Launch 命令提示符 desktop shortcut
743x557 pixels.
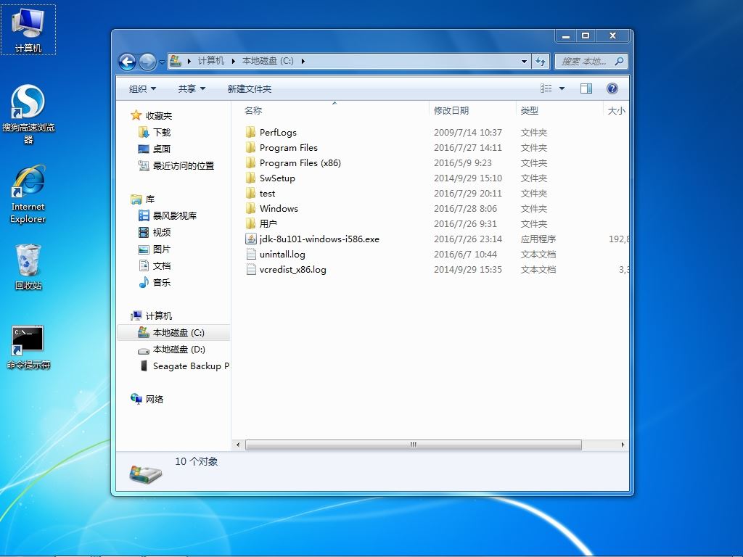tap(28, 347)
